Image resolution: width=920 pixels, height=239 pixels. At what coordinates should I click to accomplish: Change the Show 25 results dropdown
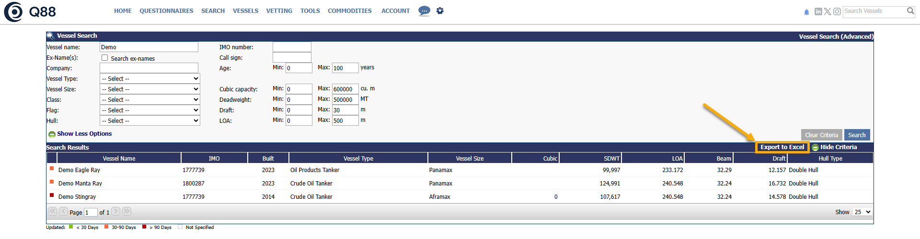(x=862, y=212)
